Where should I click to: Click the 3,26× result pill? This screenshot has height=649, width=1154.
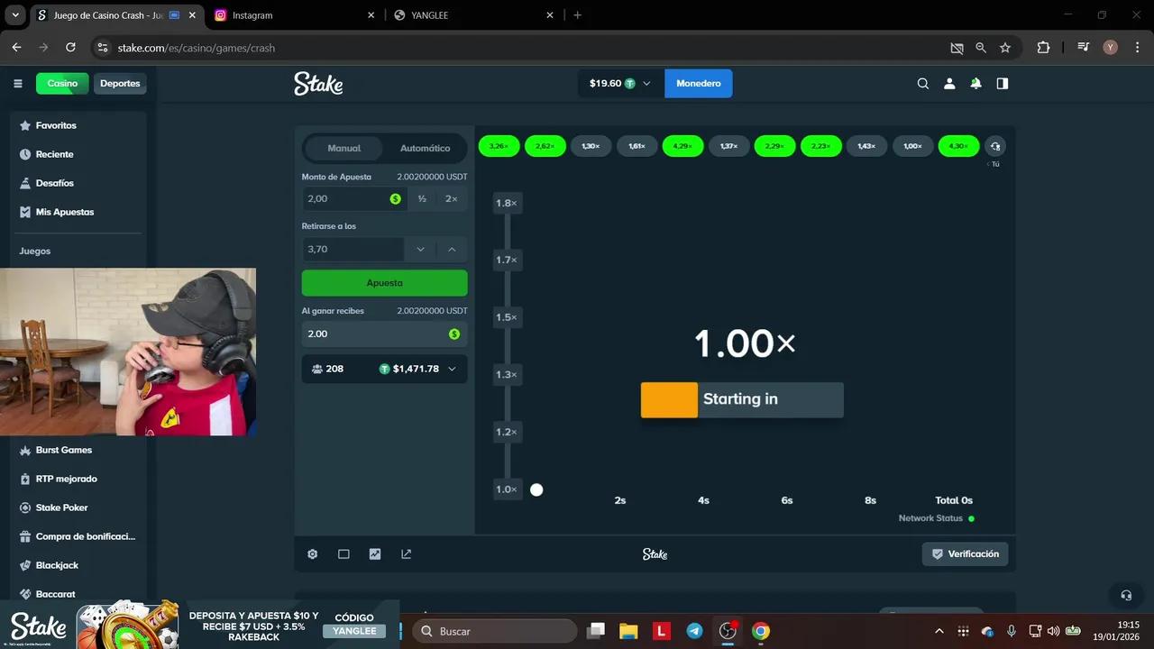499,146
